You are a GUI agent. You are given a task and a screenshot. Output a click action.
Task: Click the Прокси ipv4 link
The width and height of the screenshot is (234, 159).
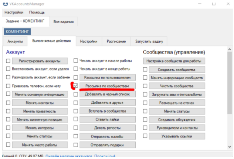click(102, 156)
